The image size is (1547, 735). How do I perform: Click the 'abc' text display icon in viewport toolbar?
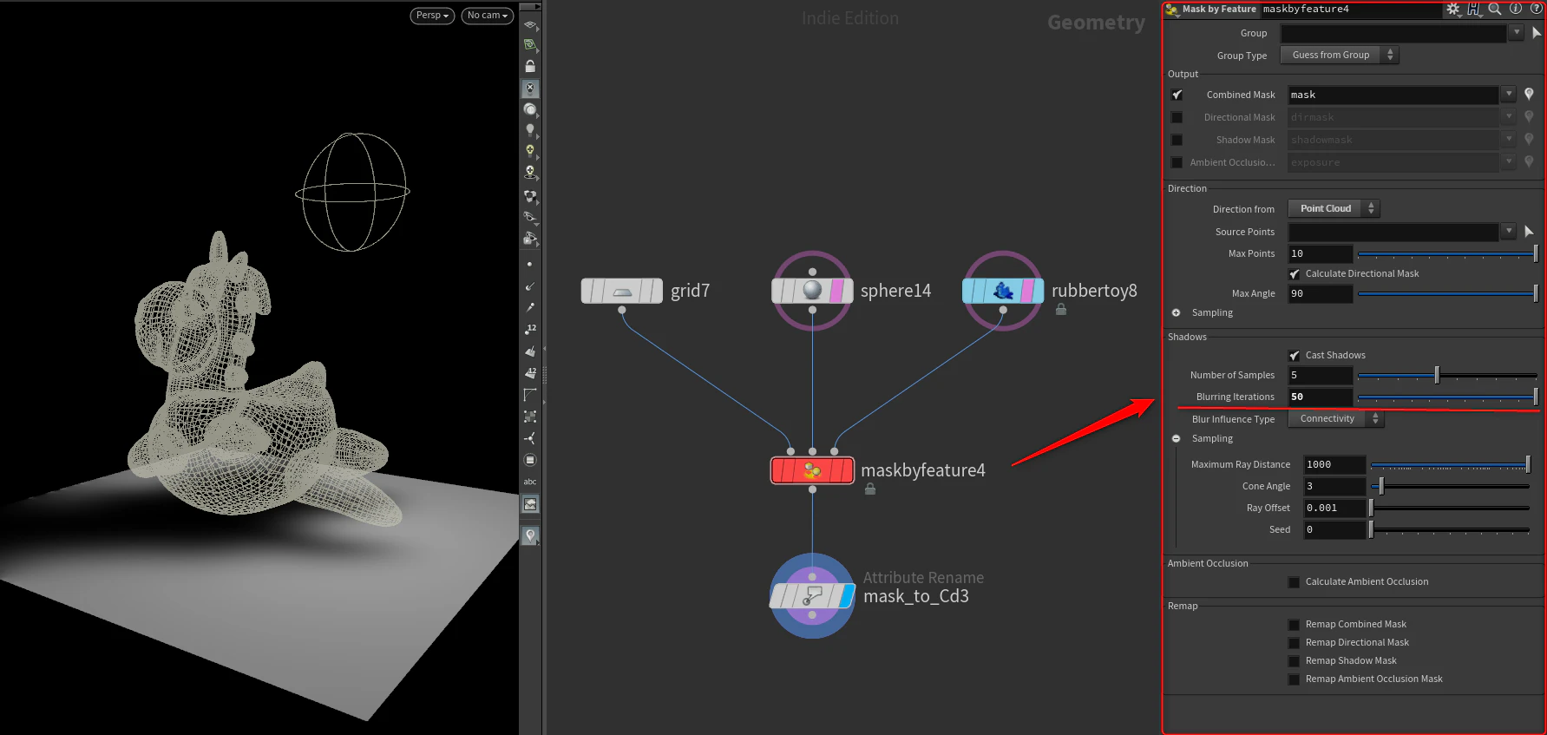[x=530, y=482]
